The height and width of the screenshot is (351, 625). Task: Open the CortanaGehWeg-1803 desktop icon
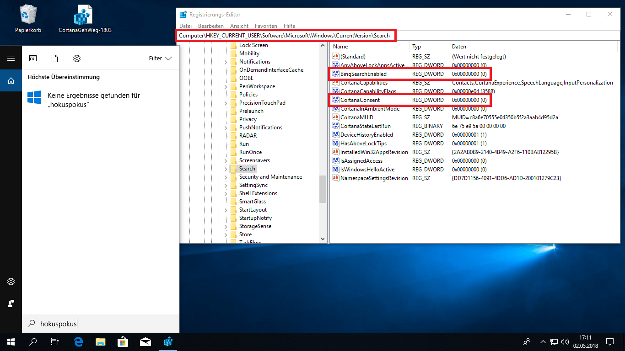pyautogui.click(x=85, y=19)
